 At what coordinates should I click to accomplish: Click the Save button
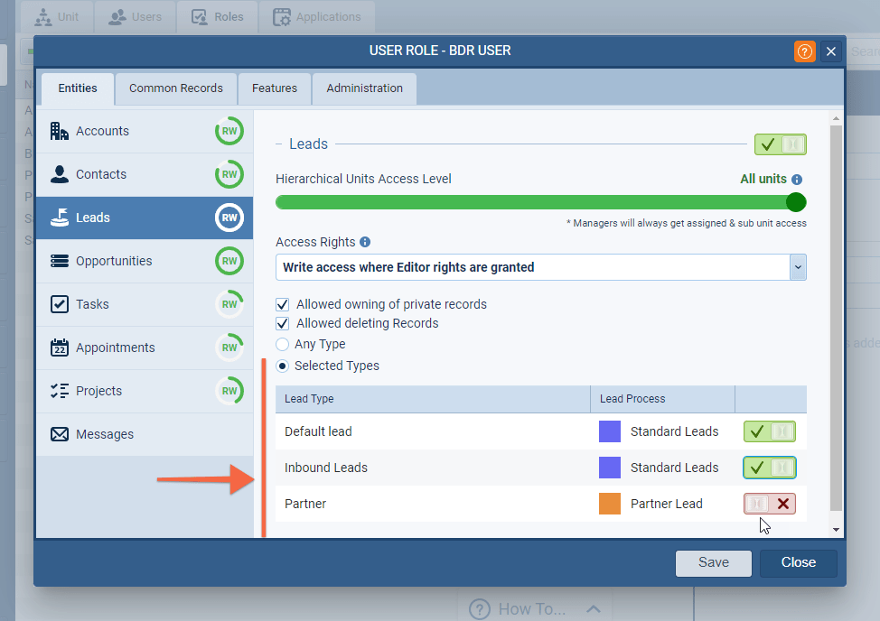click(x=713, y=562)
